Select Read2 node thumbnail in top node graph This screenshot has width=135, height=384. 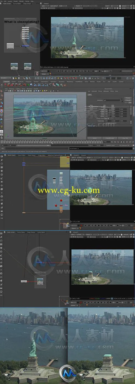(27, 66)
